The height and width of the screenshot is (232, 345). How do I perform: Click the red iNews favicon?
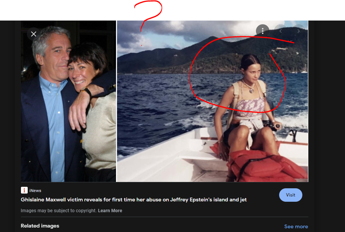24,190
